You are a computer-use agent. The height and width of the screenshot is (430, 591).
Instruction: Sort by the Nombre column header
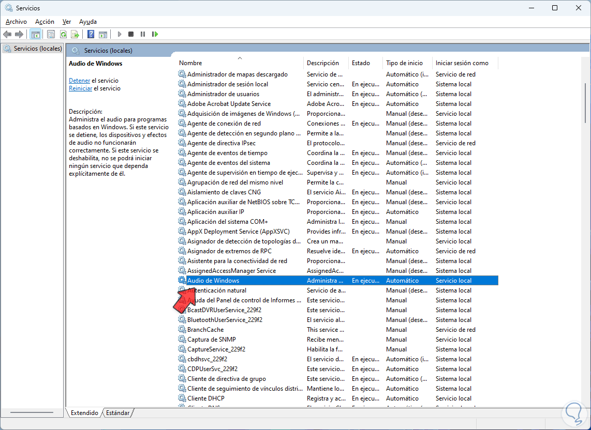240,63
